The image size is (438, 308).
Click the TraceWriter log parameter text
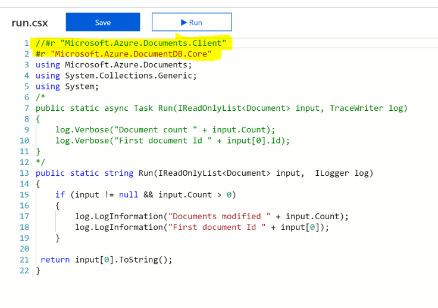tap(368, 108)
